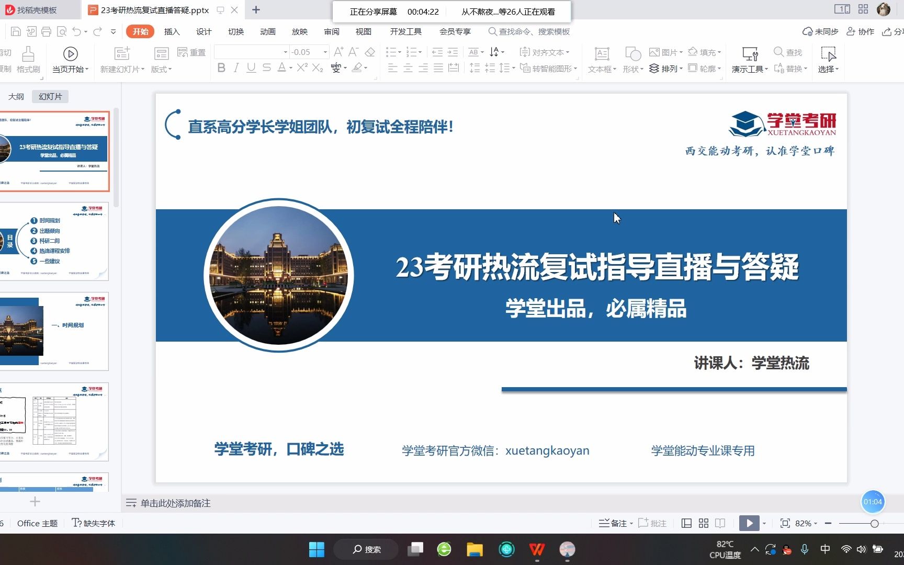Click the Redo arrow icon
Image resolution: width=904 pixels, height=565 pixels.
[x=97, y=32]
